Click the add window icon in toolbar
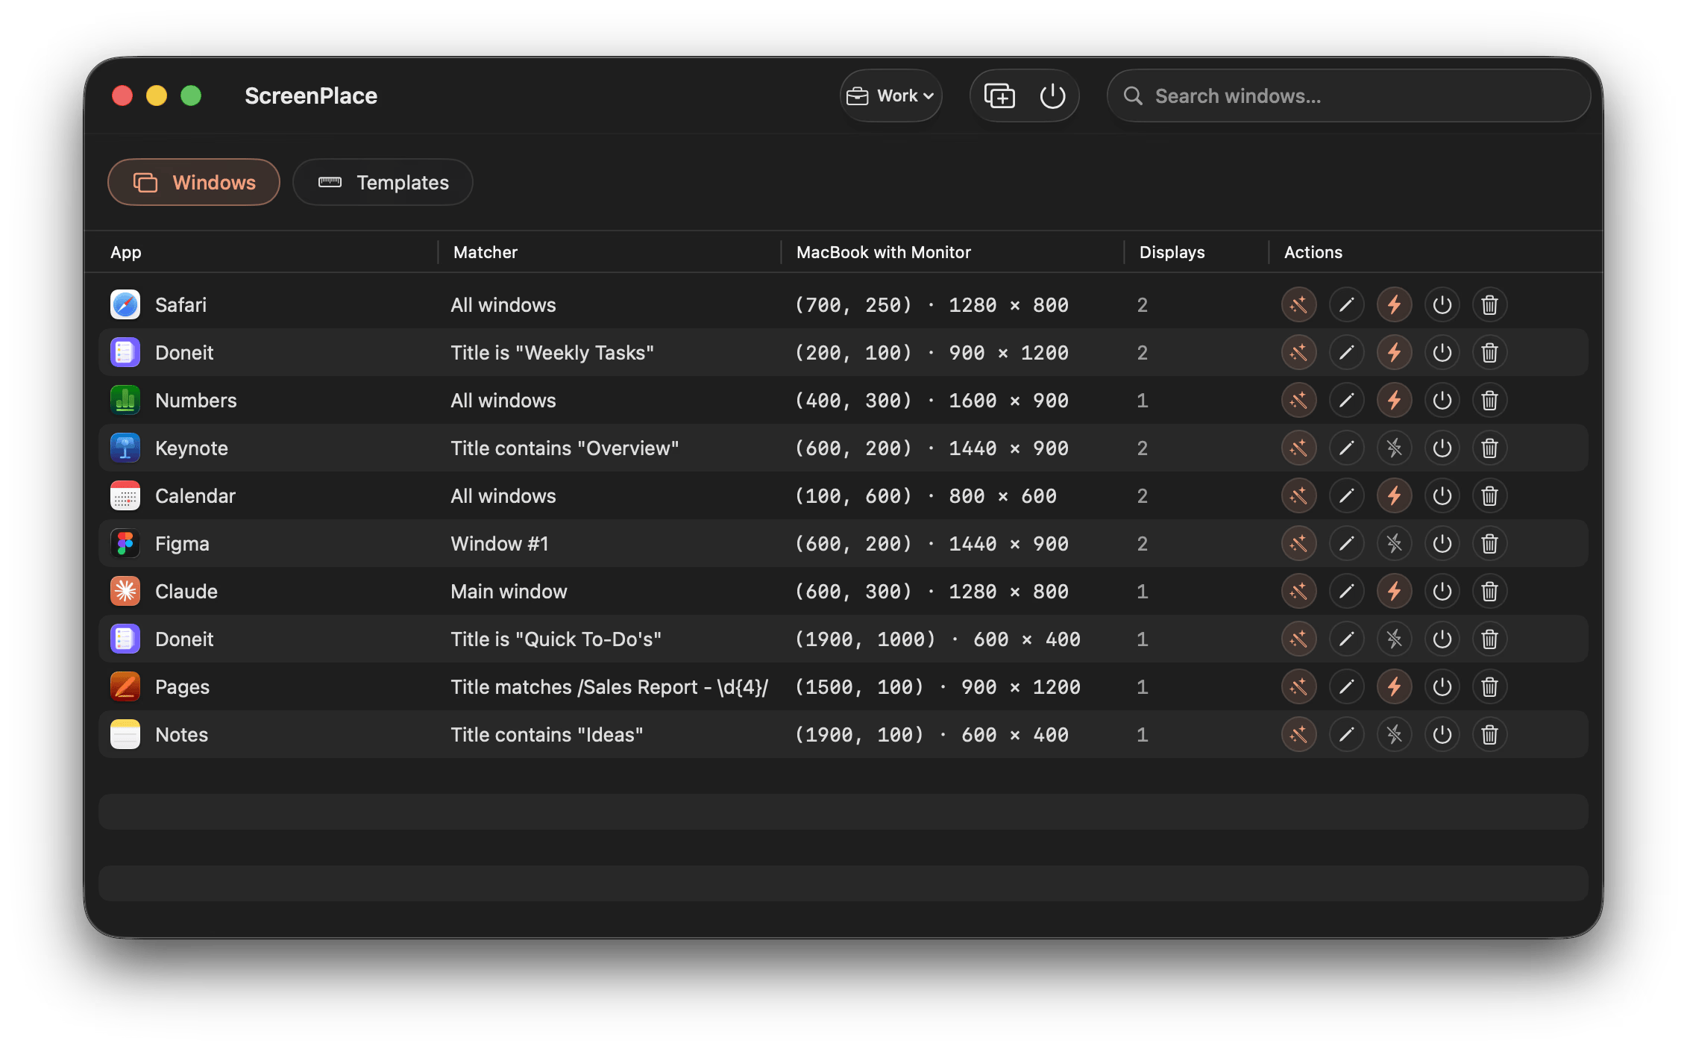Viewport: 1687px width, 1049px height. click(x=999, y=95)
